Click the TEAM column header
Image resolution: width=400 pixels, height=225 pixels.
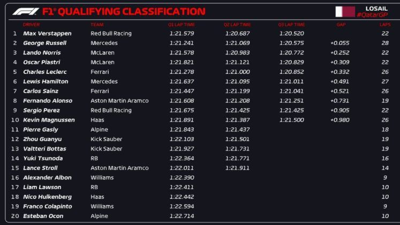pos(97,25)
